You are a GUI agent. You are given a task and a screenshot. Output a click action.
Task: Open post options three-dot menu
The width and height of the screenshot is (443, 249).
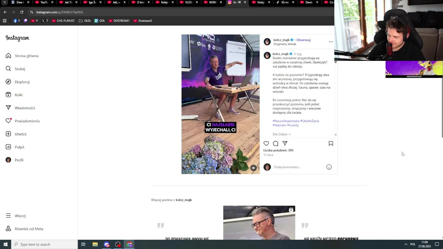tap(331, 42)
